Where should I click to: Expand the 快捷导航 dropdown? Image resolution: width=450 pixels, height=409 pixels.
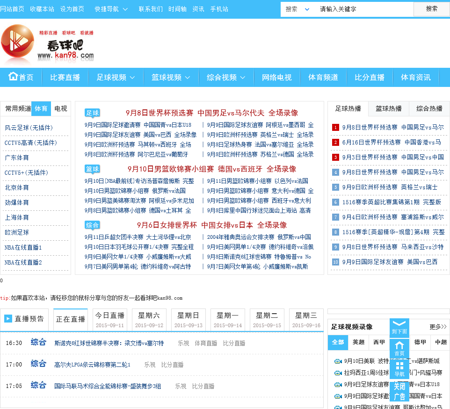click(x=111, y=9)
